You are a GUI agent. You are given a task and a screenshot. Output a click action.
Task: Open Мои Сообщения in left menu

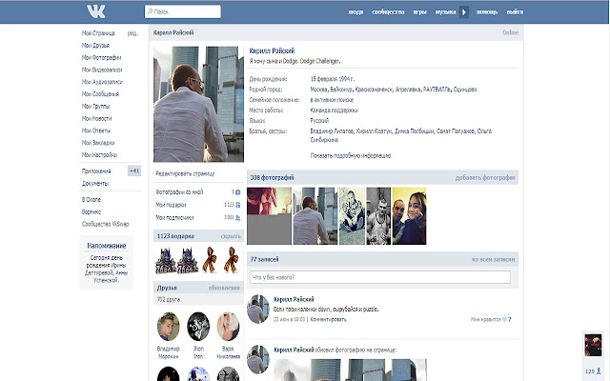(100, 94)
